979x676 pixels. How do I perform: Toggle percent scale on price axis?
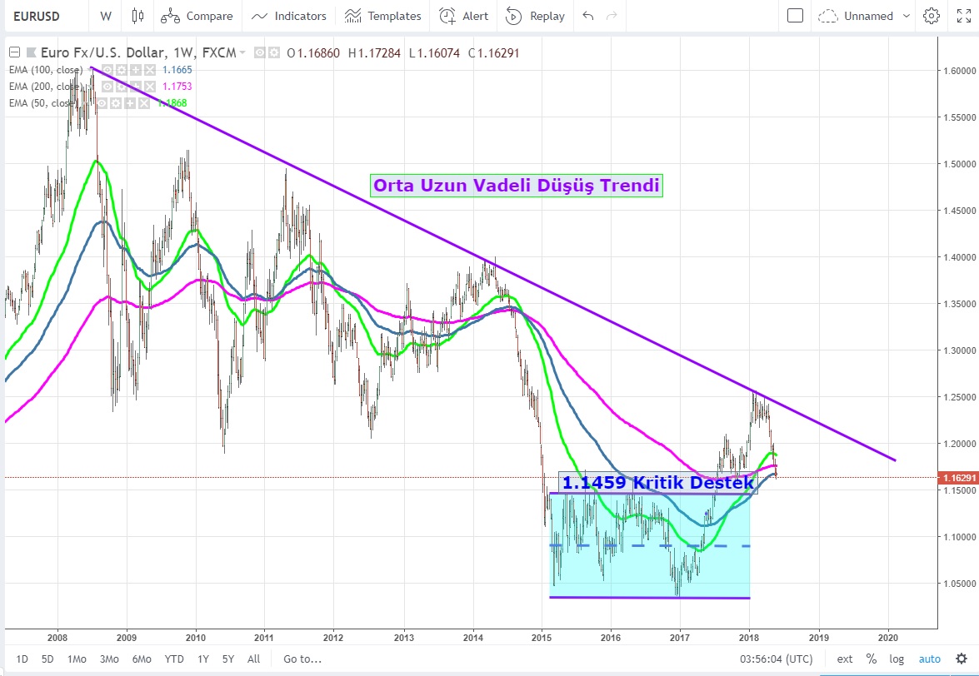pos(872,659)
